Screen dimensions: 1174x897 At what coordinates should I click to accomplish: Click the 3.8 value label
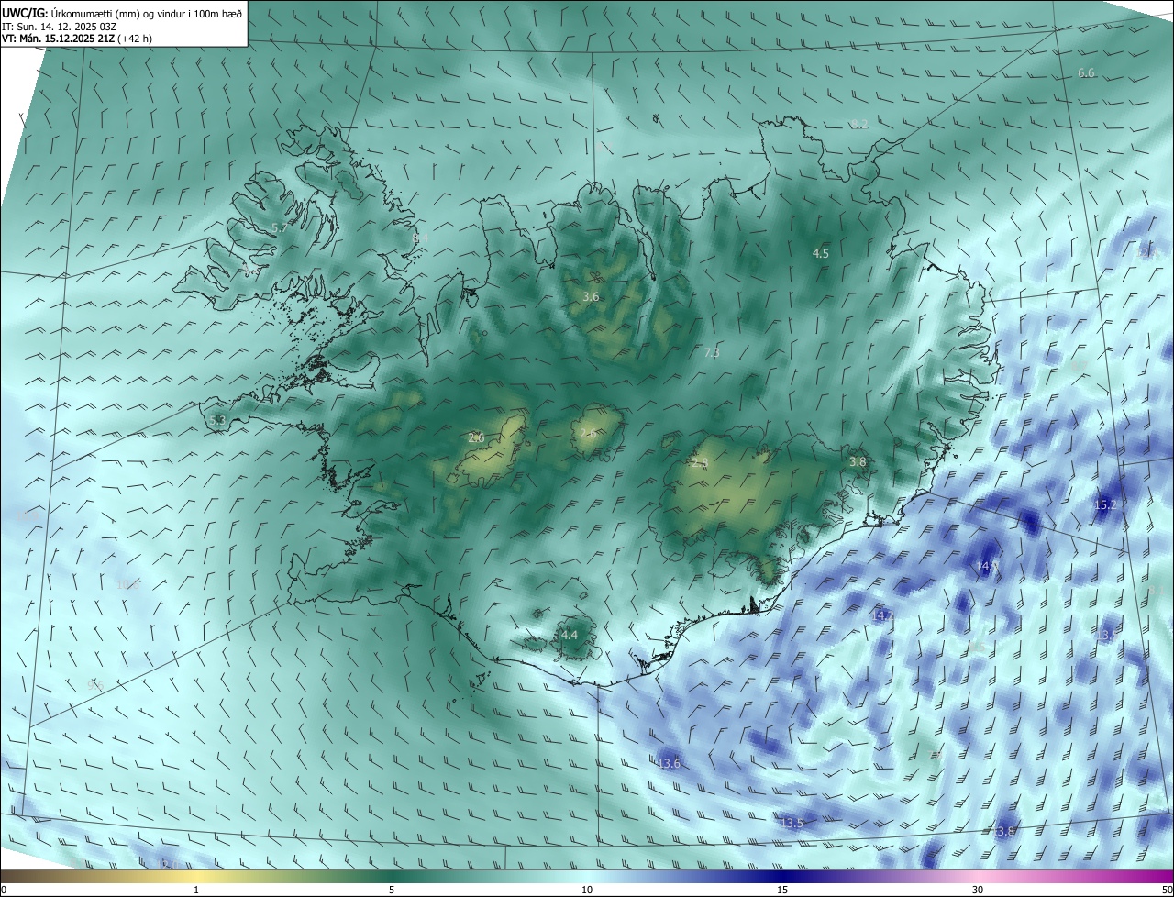[x=858, y=461]
